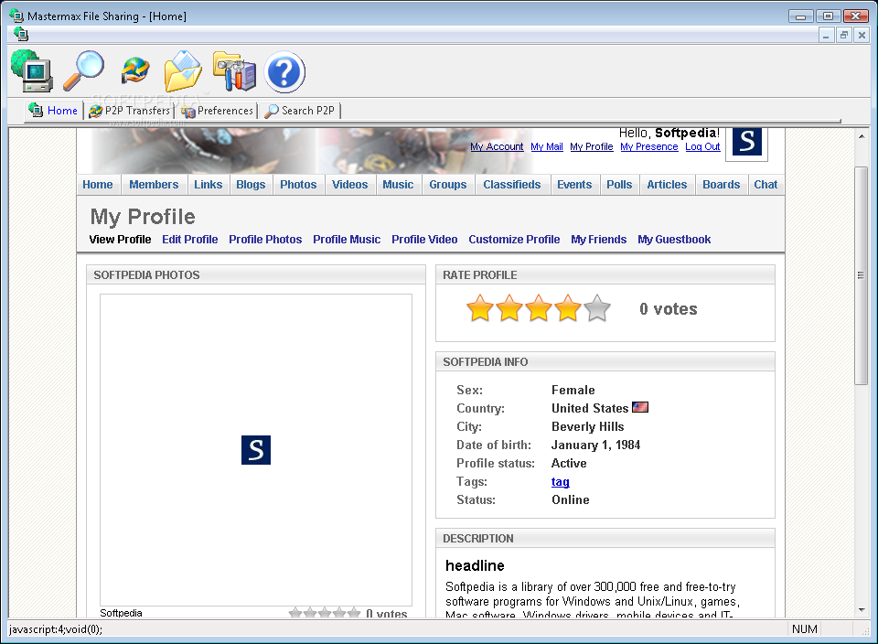Rate profile with the first star
Viewport: 878px width, 644px height.
(x=480, y=308)
